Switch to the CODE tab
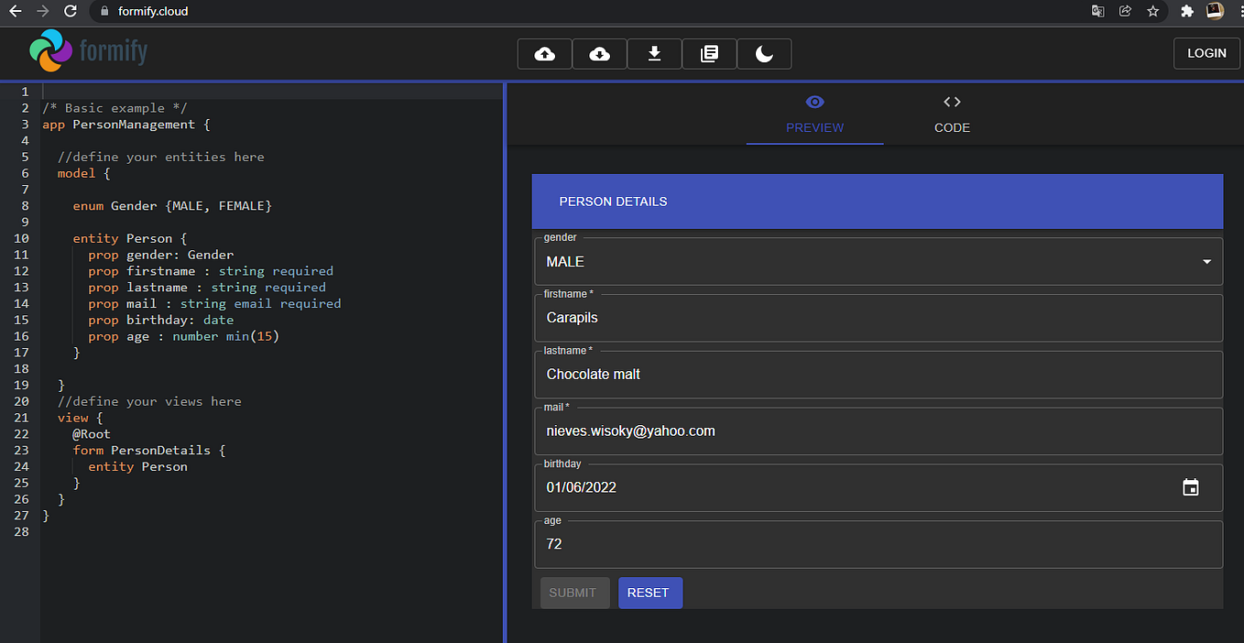Image resolution: width=1244 pixels, height=643 pixels. (x=952, y=114)
